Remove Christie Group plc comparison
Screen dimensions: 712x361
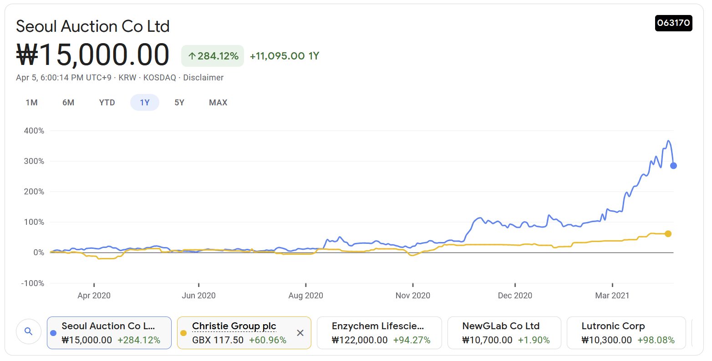coord(300,333)
